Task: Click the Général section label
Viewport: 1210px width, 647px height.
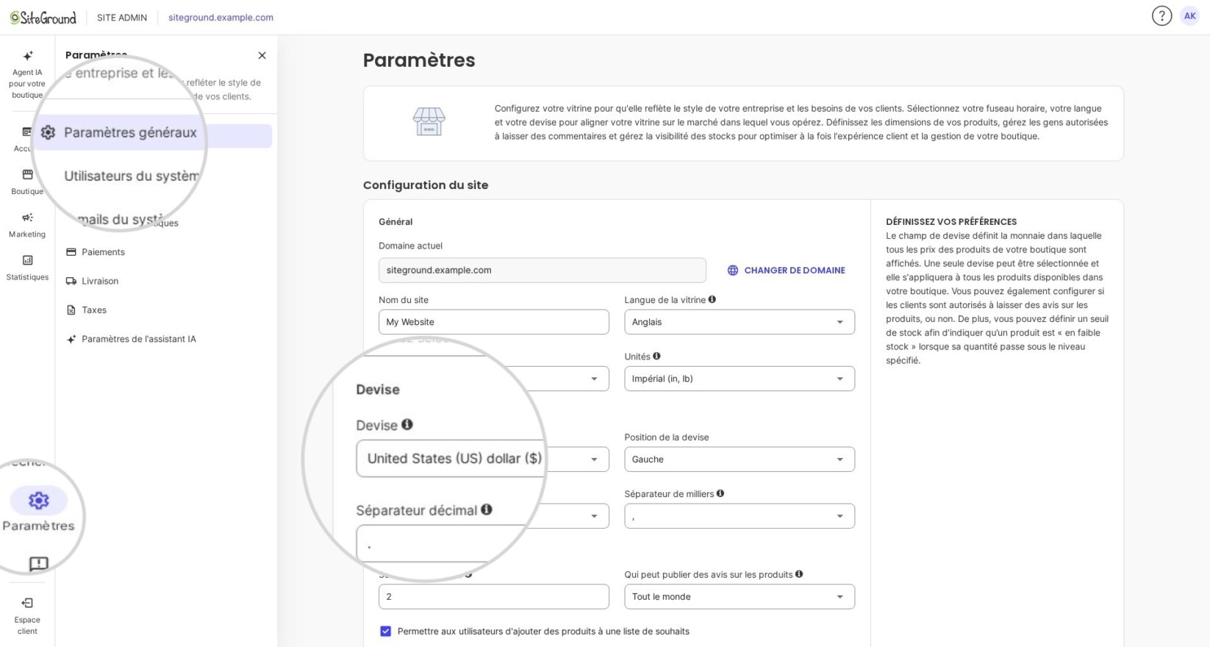Action: 395,222
